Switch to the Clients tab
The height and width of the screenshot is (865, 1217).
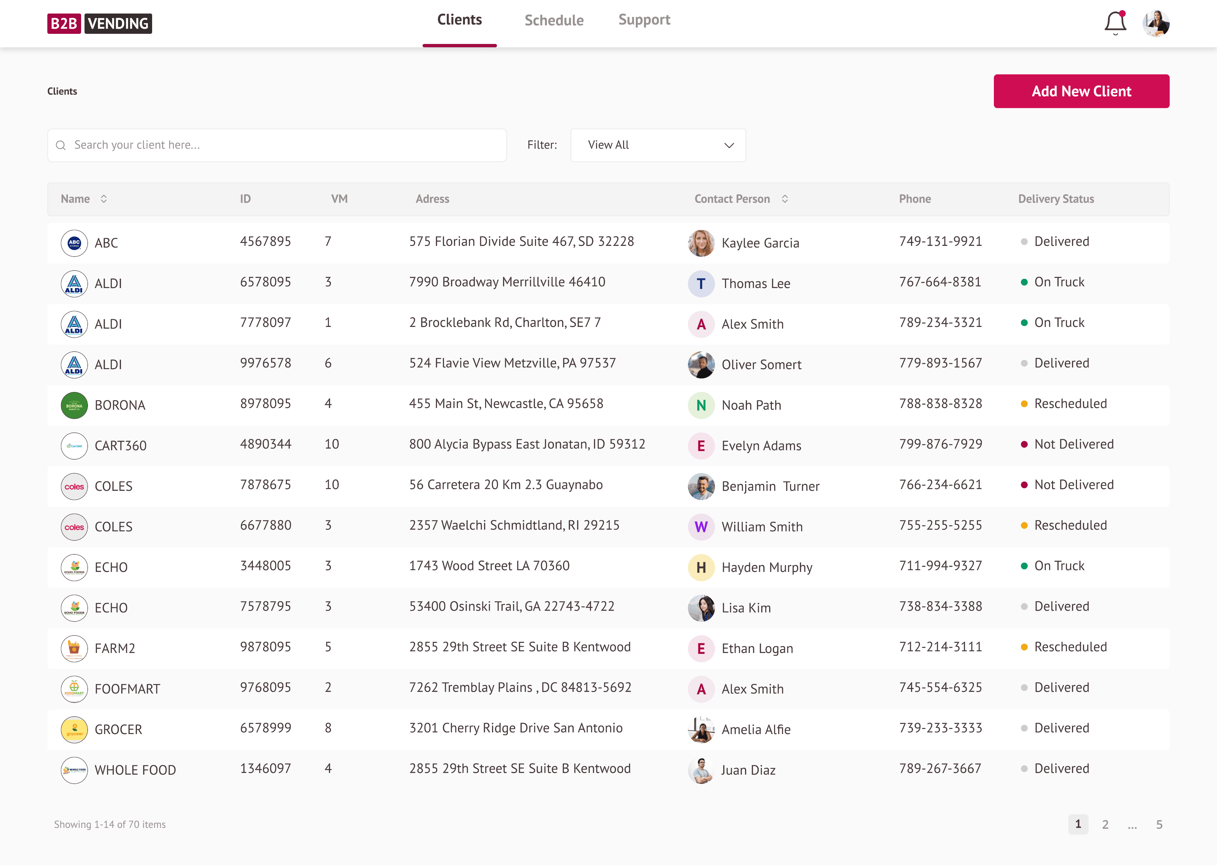coord(459,20)
